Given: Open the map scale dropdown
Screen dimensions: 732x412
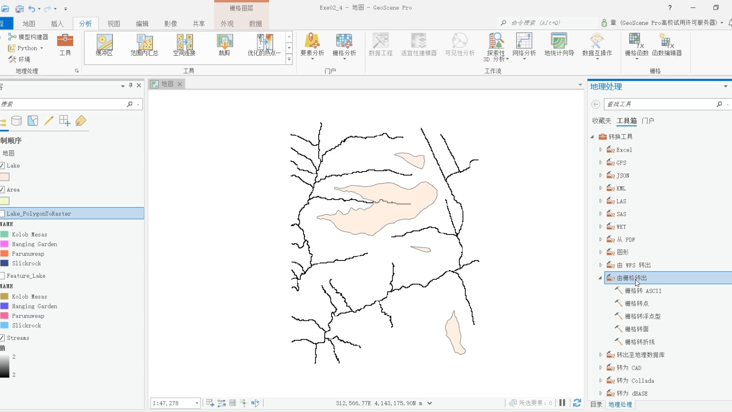Looking at the screenshot, I should [x=197, y=403].
